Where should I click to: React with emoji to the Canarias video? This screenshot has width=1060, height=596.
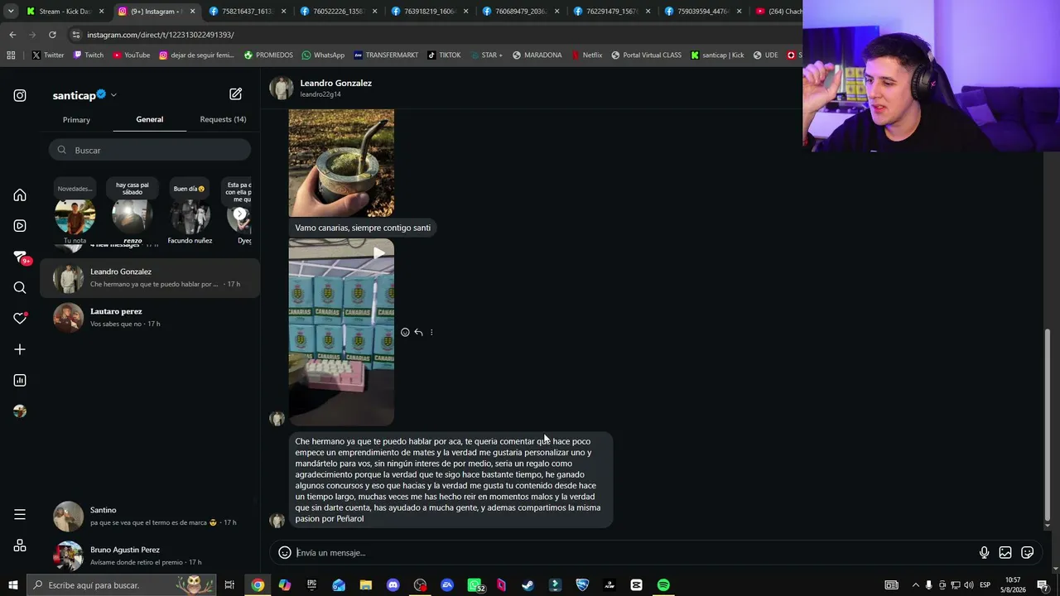point(405,332)
